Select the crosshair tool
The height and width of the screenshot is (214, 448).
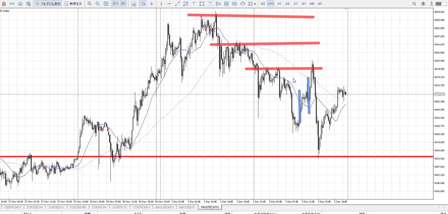tap(152, 4)
